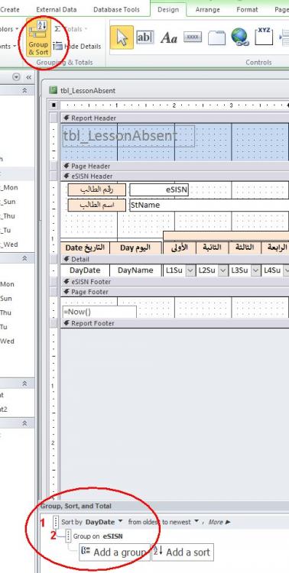Grab the Group on eSISN row handle

[x=68, y=536]
